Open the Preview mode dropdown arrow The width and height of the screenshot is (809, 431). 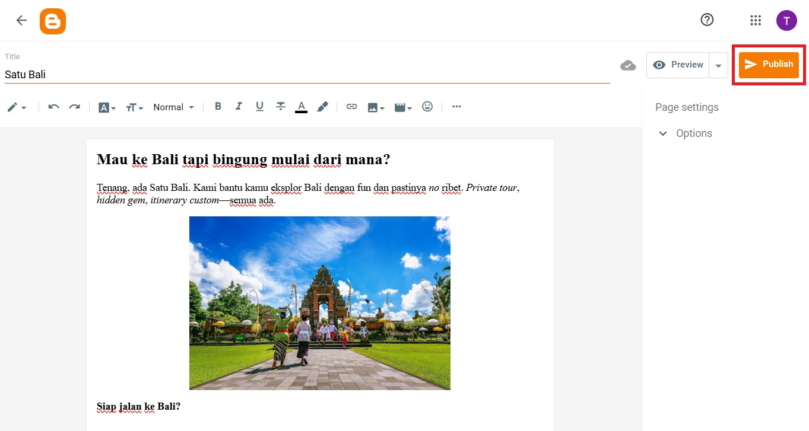click(x=719, y=65)
